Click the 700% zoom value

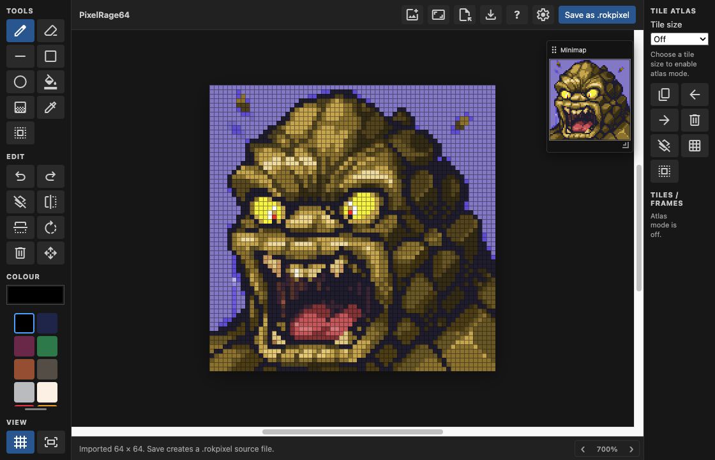607,449
